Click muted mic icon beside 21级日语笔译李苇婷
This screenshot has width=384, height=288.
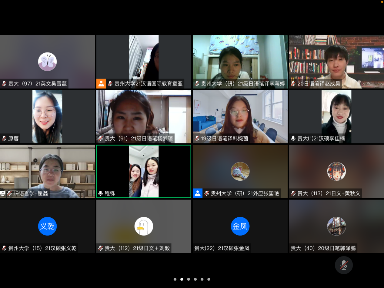click(197, 84)
